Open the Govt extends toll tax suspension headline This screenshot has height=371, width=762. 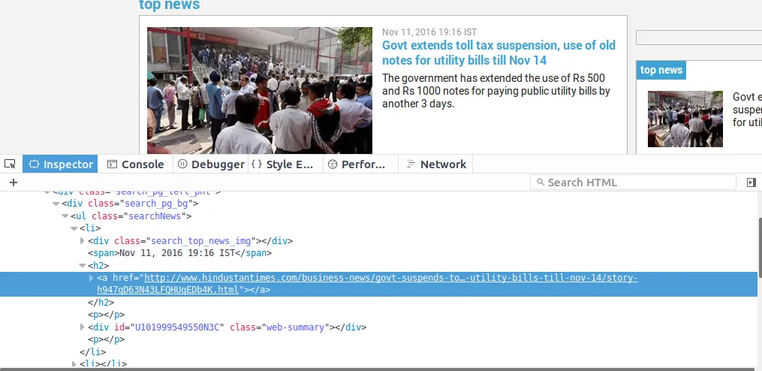click(498, 53)
